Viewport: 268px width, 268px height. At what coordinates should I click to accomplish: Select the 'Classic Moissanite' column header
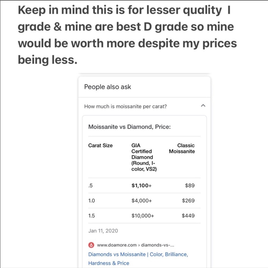pos(182,148)
